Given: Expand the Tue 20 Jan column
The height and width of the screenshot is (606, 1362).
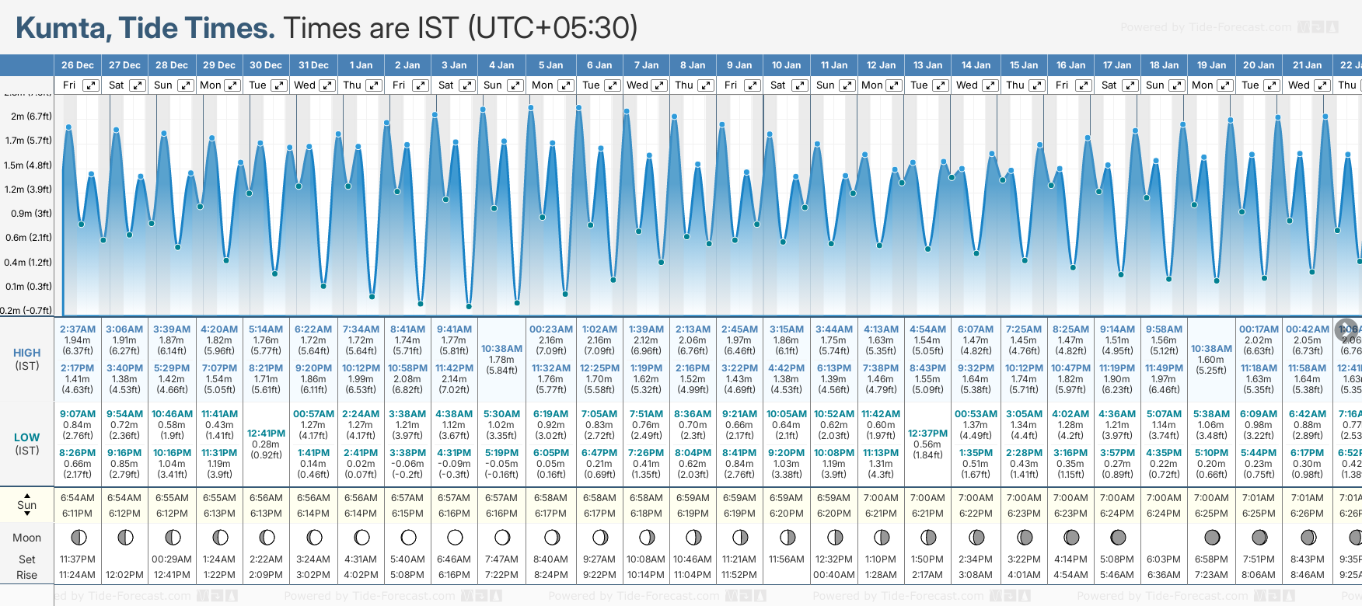Looking at the screenshot, I should click(x=1273, y=85).
